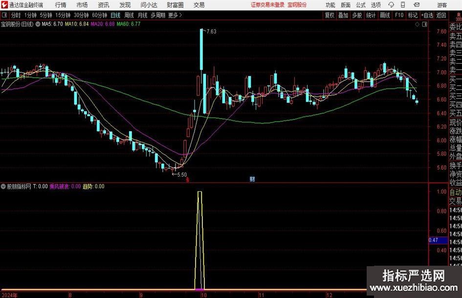Click the 叠加 overlay button
462x298 pixels.
(x=343, y=15)
